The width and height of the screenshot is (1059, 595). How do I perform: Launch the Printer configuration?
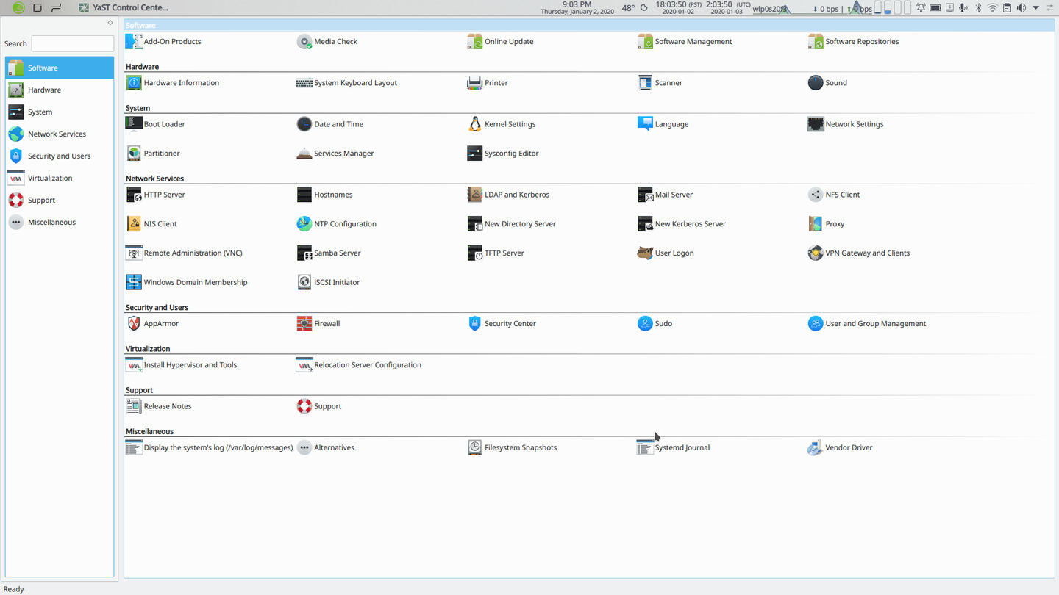click(x=488, y=83)
